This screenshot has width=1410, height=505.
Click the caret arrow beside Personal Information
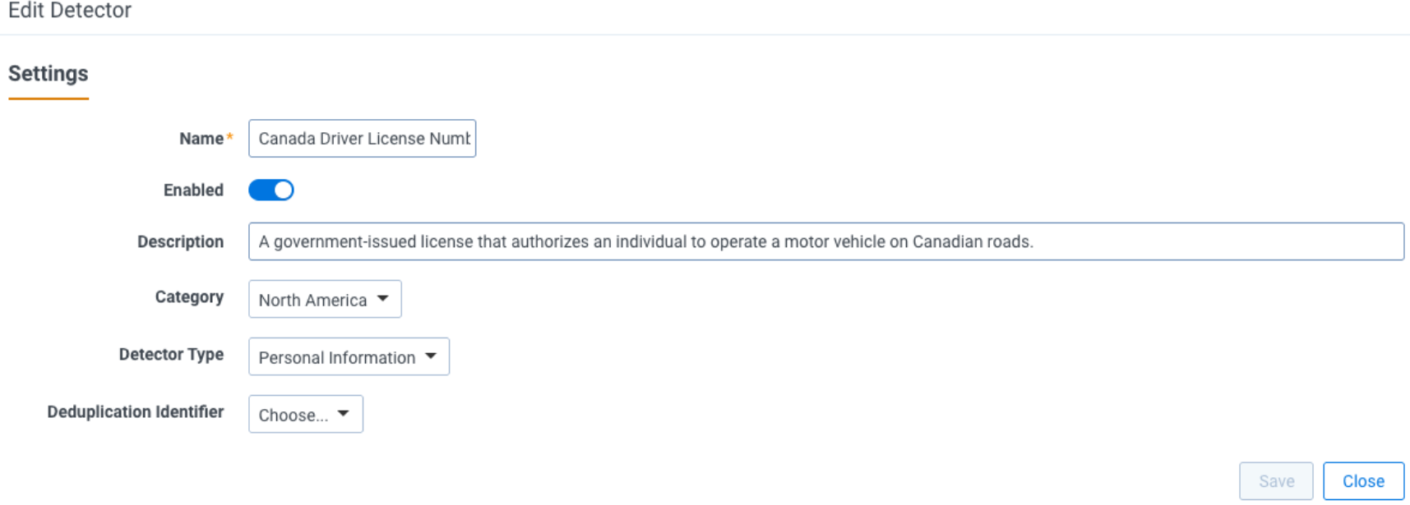(431, 356)
